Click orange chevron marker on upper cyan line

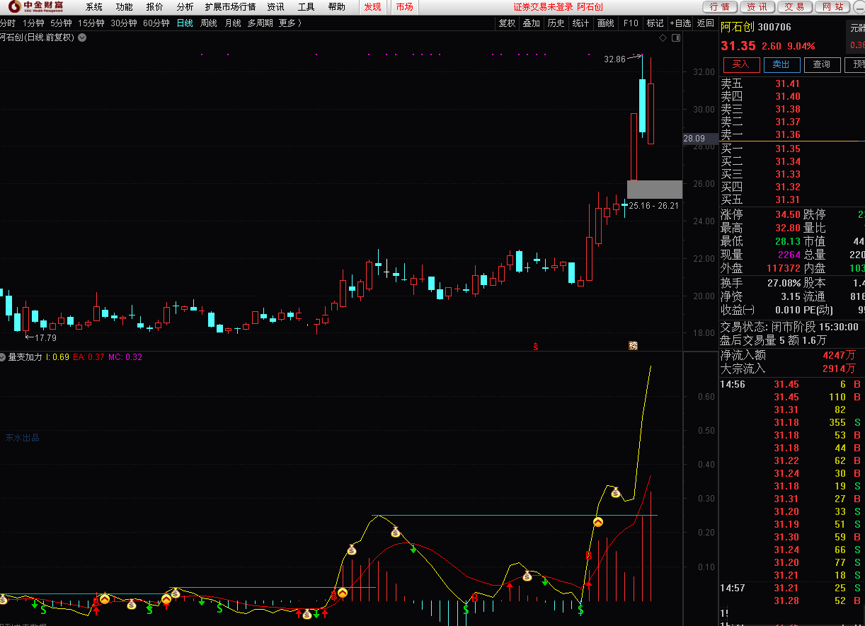coord(597,522)
